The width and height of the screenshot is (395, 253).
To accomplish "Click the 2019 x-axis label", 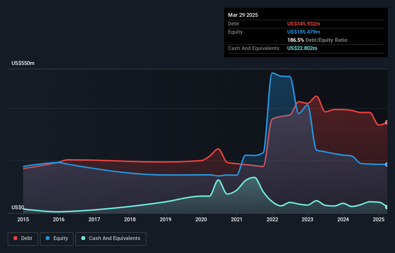I will click(166, 219).
